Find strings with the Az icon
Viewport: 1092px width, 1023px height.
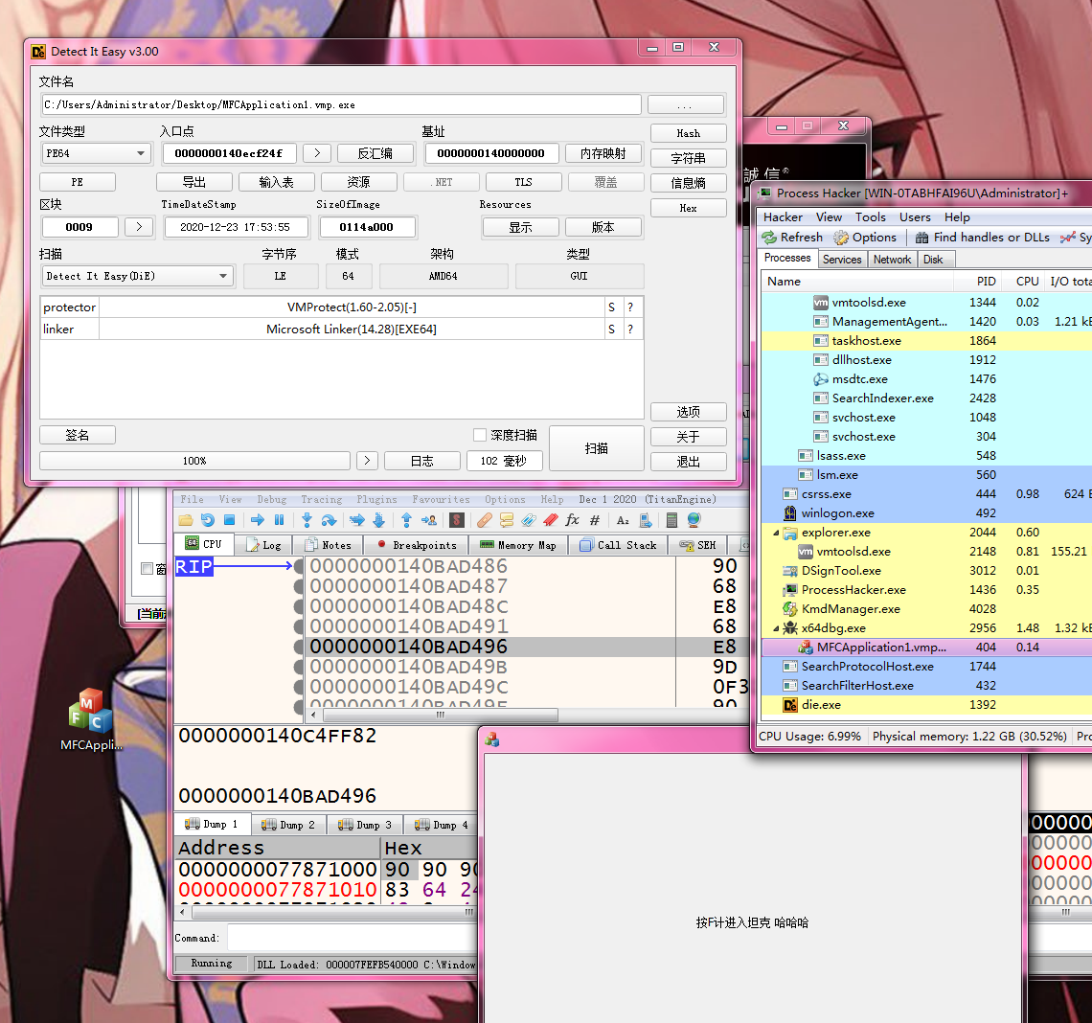point(623,520)
